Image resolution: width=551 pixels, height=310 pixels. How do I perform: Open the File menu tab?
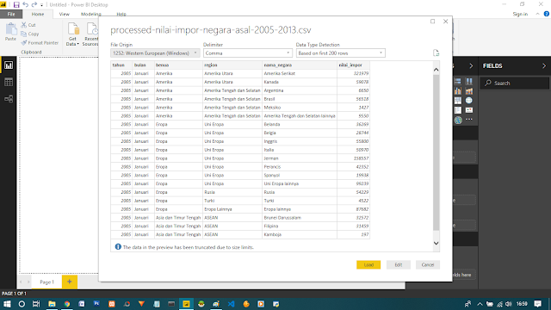pyautogui.click(x=11, y=14)
